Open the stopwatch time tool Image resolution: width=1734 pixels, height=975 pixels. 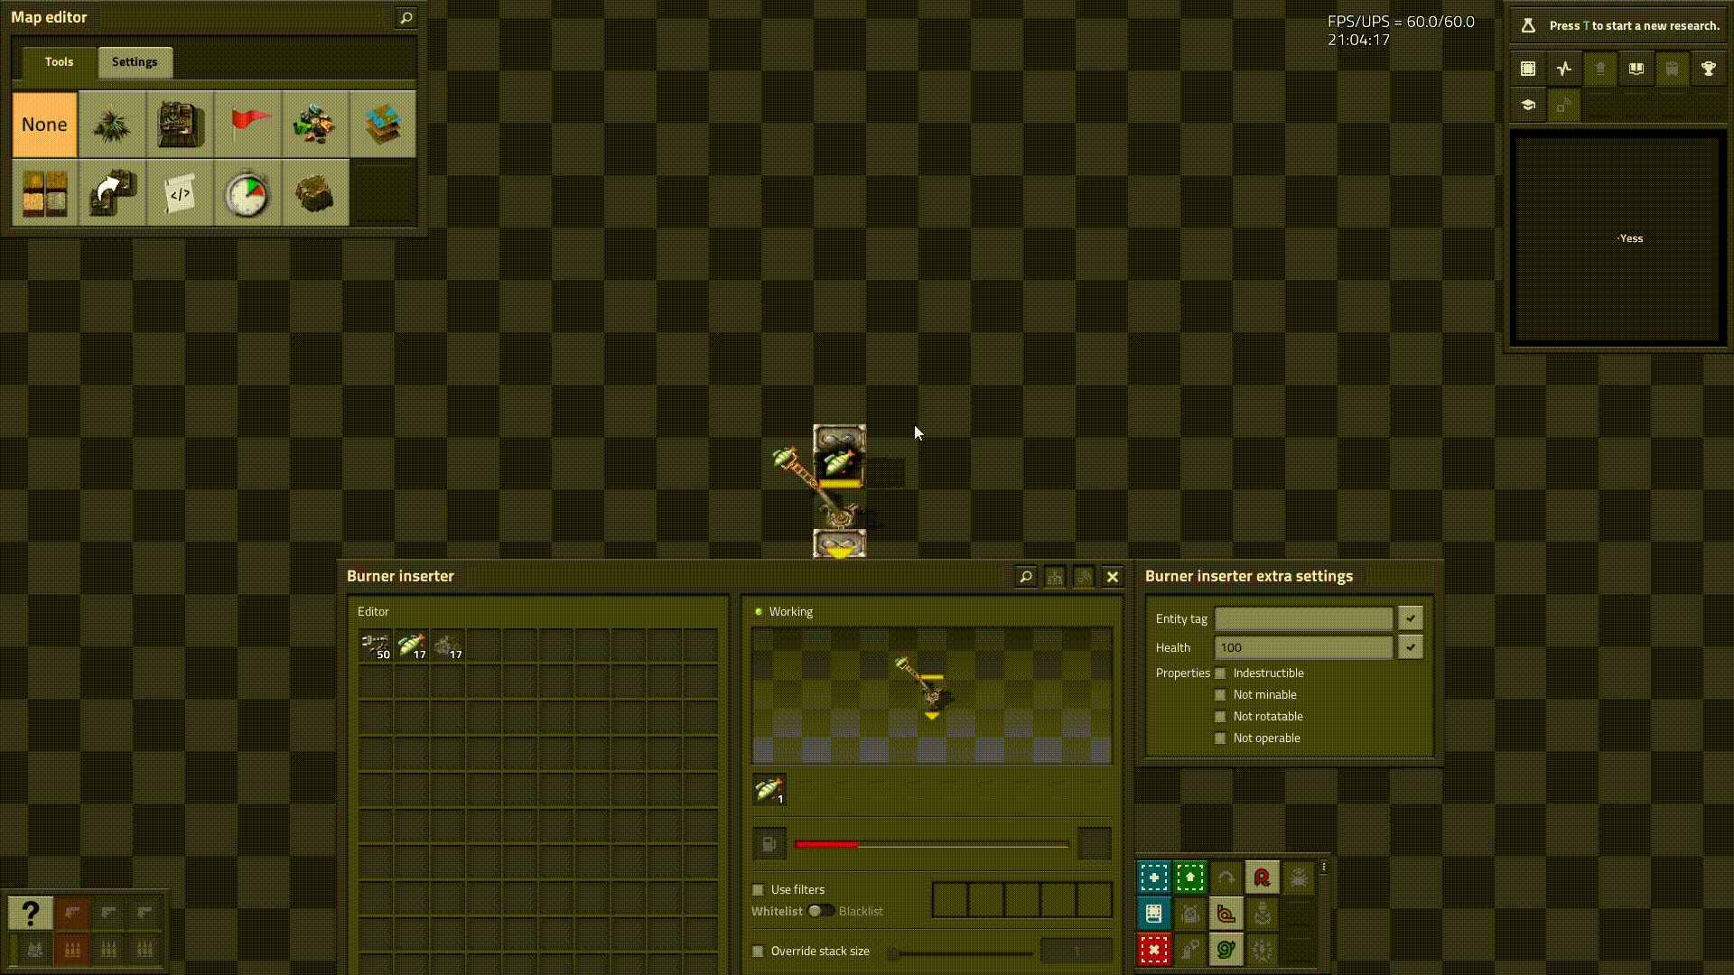[x=247, y=193]
